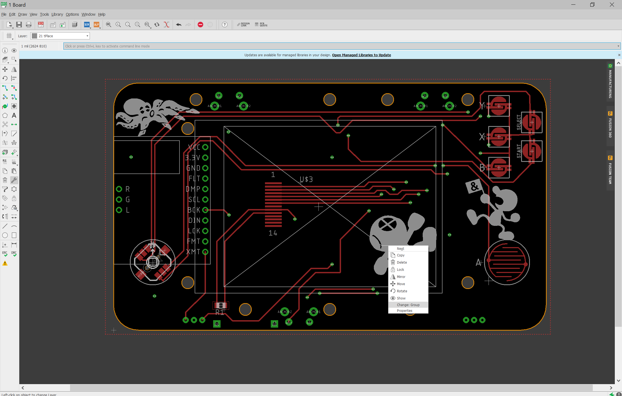Select the Mirror tool in left toolbar
Viewport: 622px width, 396px height.
pyautogui.click(x=14, y=69)
